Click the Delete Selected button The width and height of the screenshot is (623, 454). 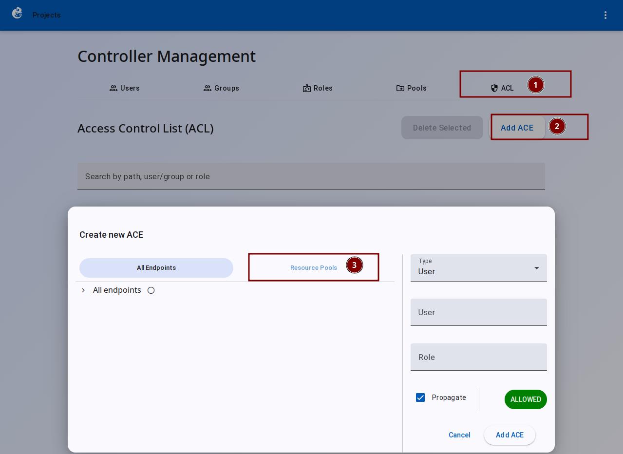pyautogui.click(x=442, y=128)
